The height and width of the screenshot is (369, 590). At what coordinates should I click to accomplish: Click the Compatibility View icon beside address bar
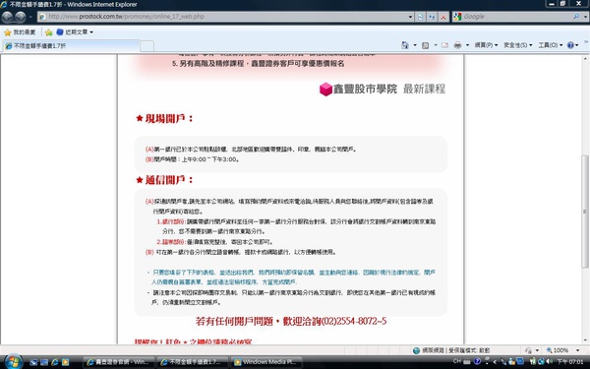(x=421, y=17)
